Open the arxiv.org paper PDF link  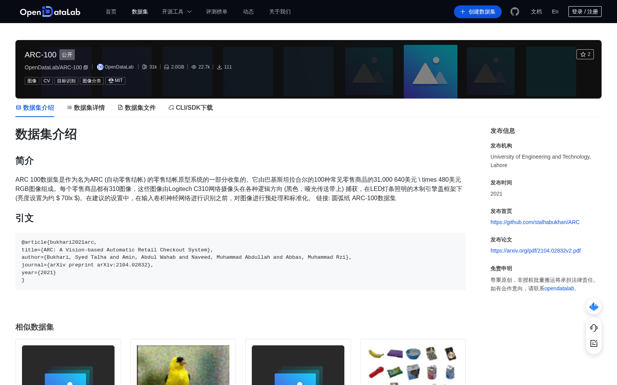point(536,251)
